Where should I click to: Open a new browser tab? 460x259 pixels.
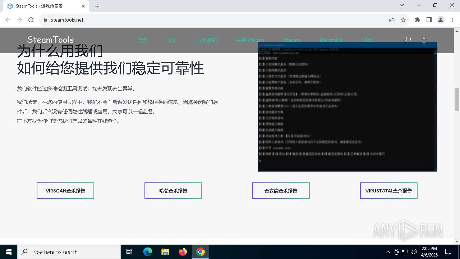tap(97, 6)
